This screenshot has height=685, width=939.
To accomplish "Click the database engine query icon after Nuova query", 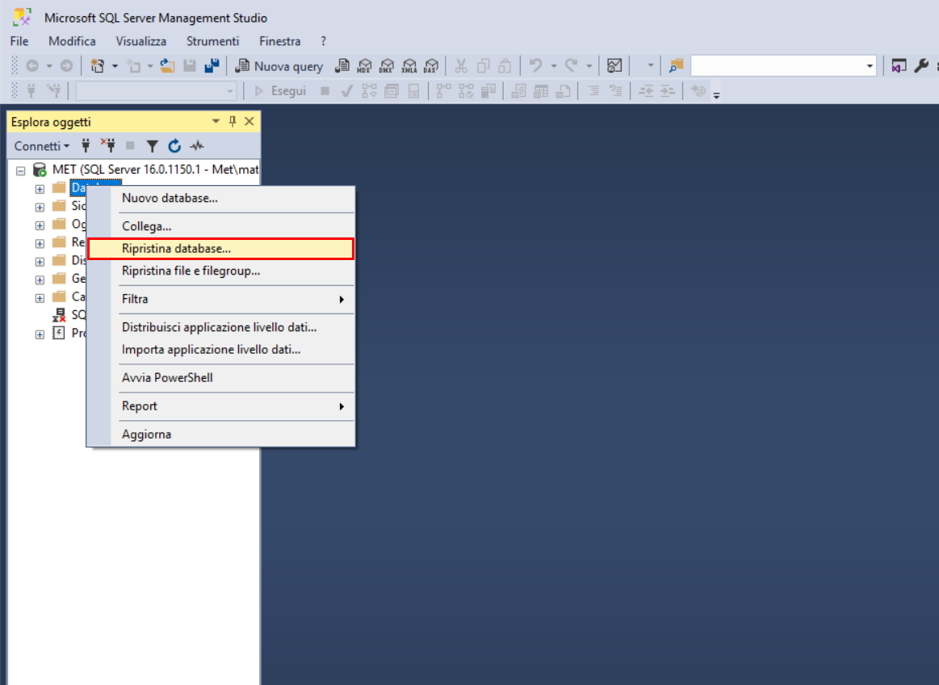I will pos(342,66).
